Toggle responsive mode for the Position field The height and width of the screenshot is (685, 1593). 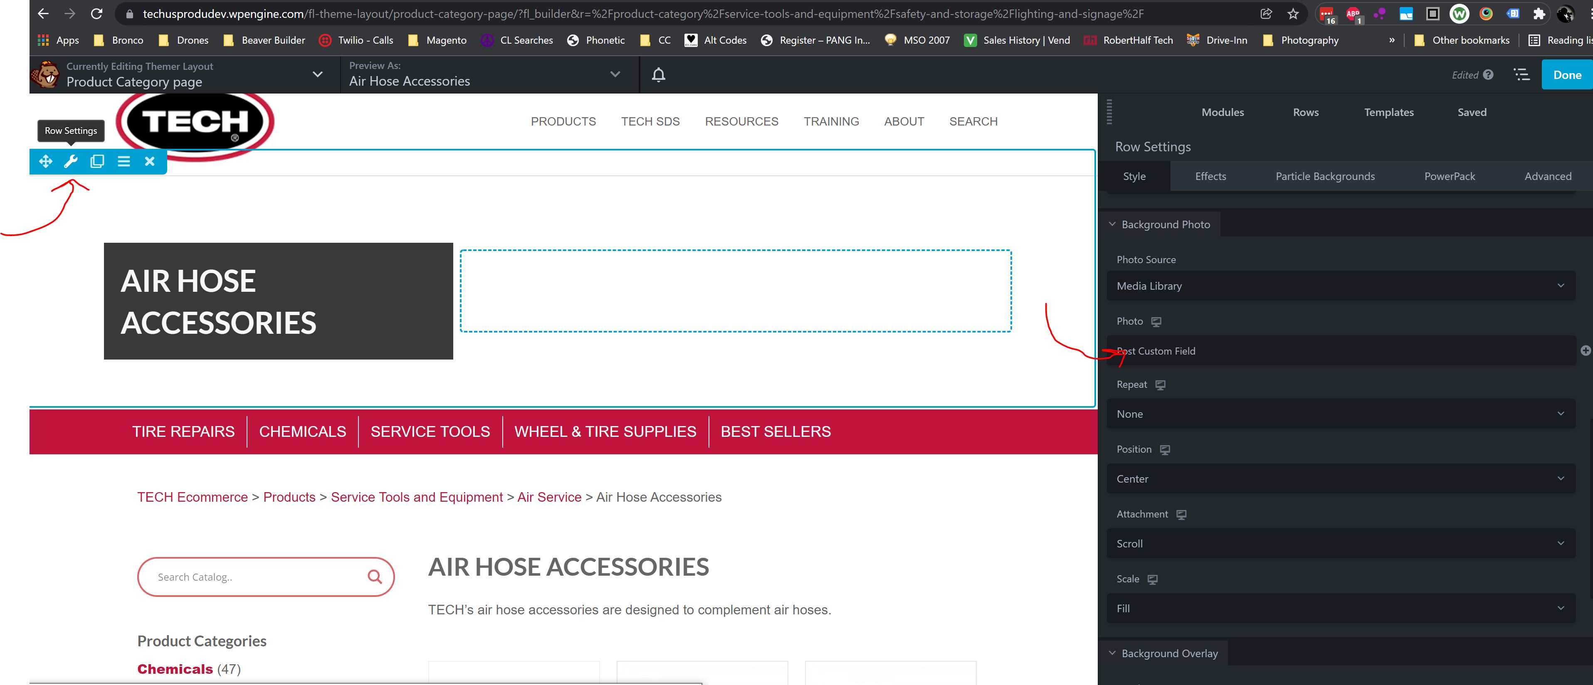(1165, 450)
